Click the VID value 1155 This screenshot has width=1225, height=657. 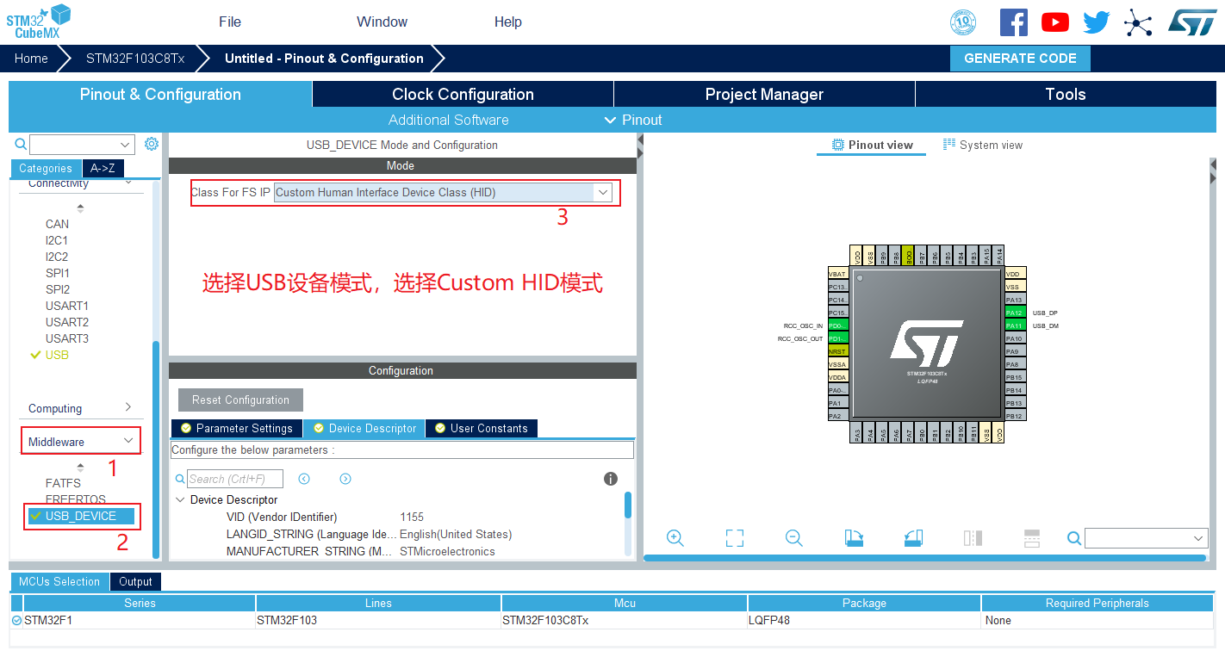412,517
